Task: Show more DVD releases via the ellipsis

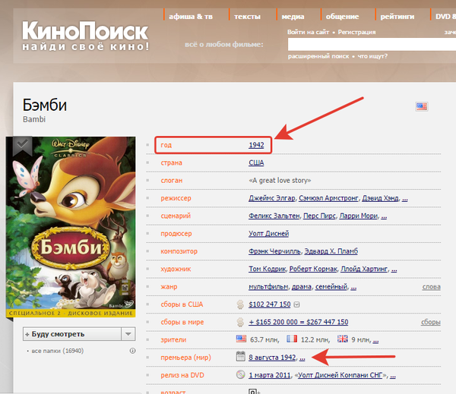Action: tap(393, 376)
